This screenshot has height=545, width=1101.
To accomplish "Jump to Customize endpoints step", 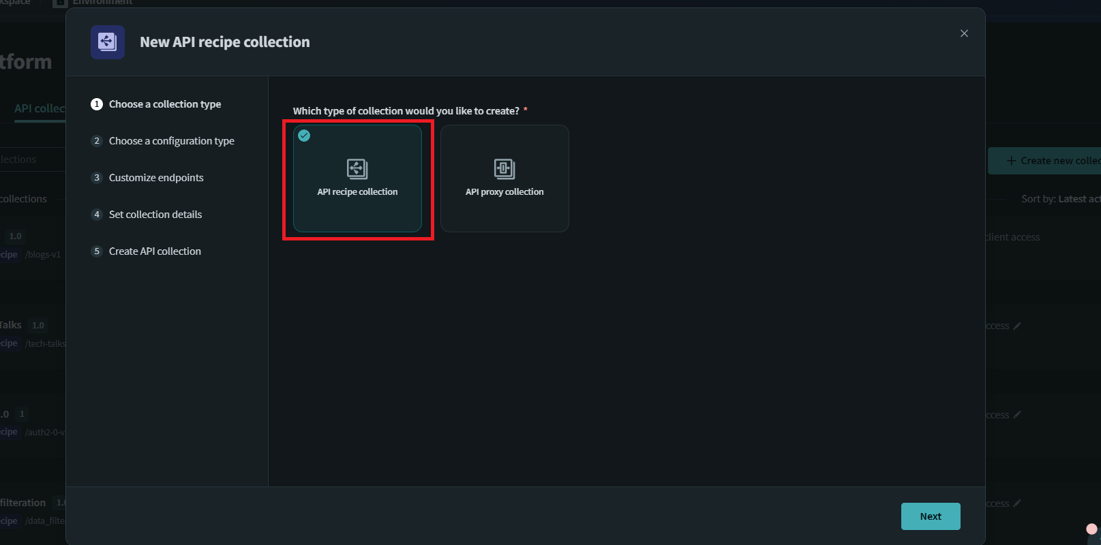I will coord(156,178).
